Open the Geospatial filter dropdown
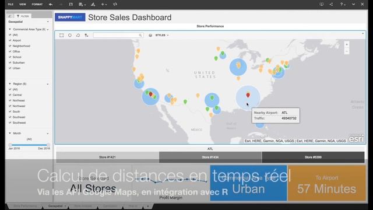The image size is (373, 210). pyautogui.click(x=48, y=22)
